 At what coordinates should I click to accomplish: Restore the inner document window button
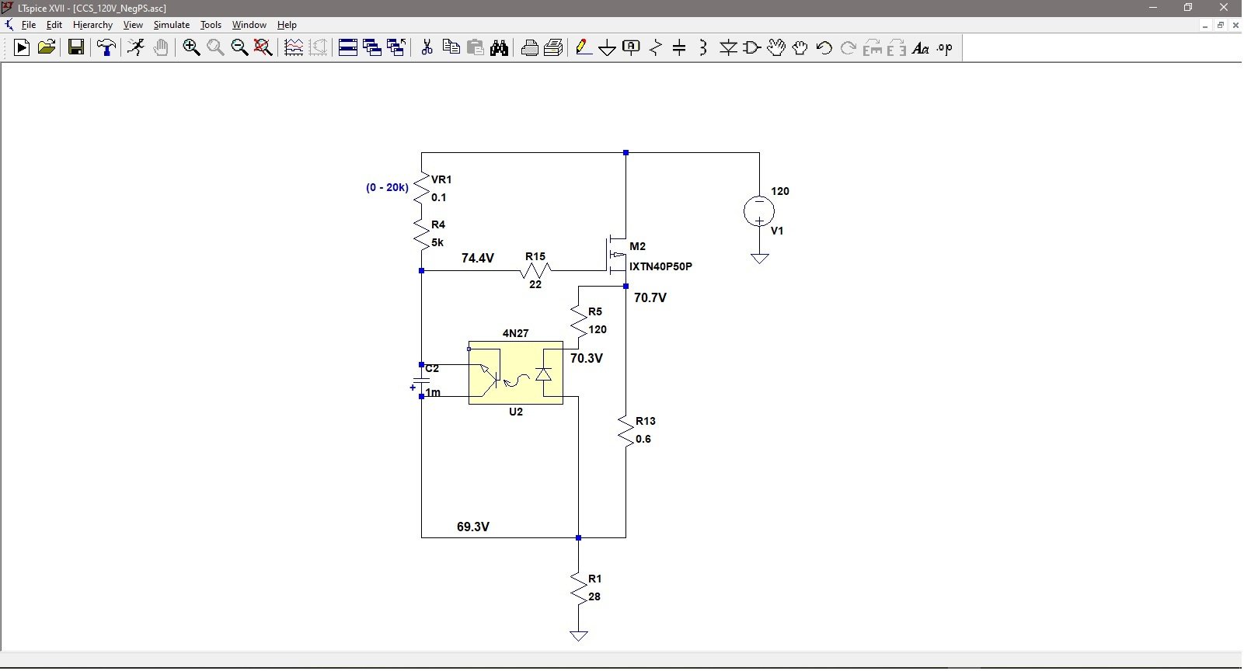(x=1221, y=25)
